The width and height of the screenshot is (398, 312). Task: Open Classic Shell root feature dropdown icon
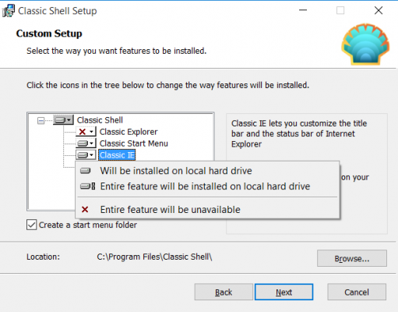click(63, 120)
